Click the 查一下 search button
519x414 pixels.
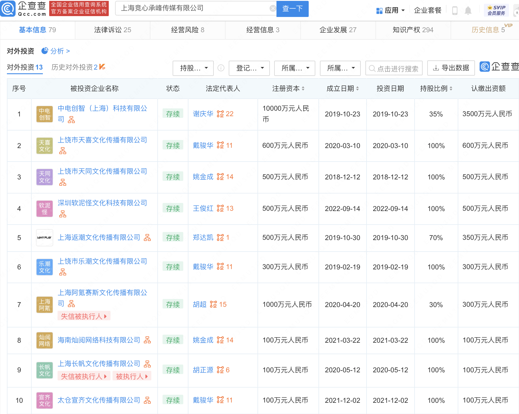[292, 9]
